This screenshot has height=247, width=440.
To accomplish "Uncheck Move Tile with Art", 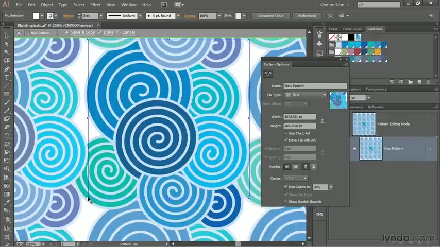I will click(x=285, y=140).
